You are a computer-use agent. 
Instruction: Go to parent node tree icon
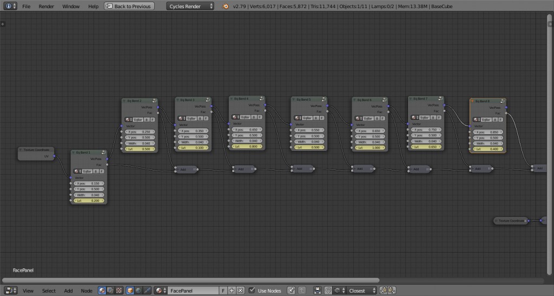(x=302, y=291)
